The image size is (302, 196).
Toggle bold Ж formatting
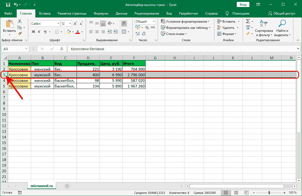pyautogui.click(x=33, y=32)
